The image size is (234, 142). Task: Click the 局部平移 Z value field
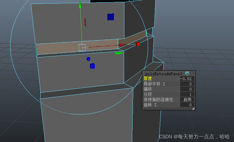point(187,84)
